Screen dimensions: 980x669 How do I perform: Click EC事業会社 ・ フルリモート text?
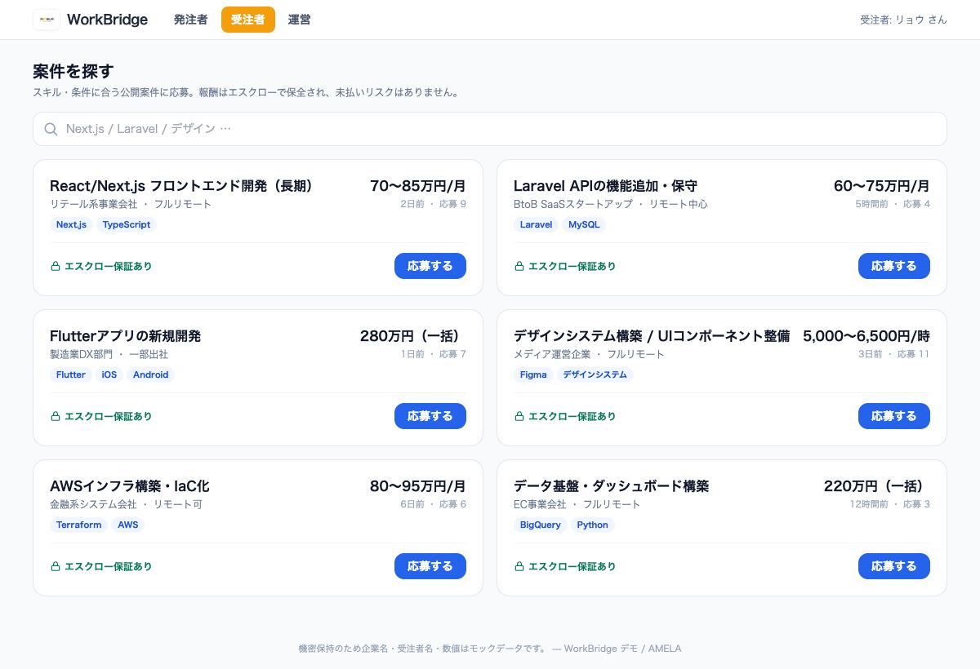577,504
